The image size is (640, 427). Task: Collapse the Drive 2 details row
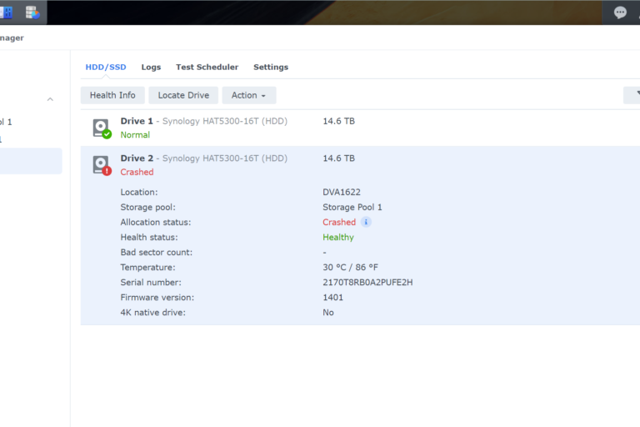(x=358, y=164)
